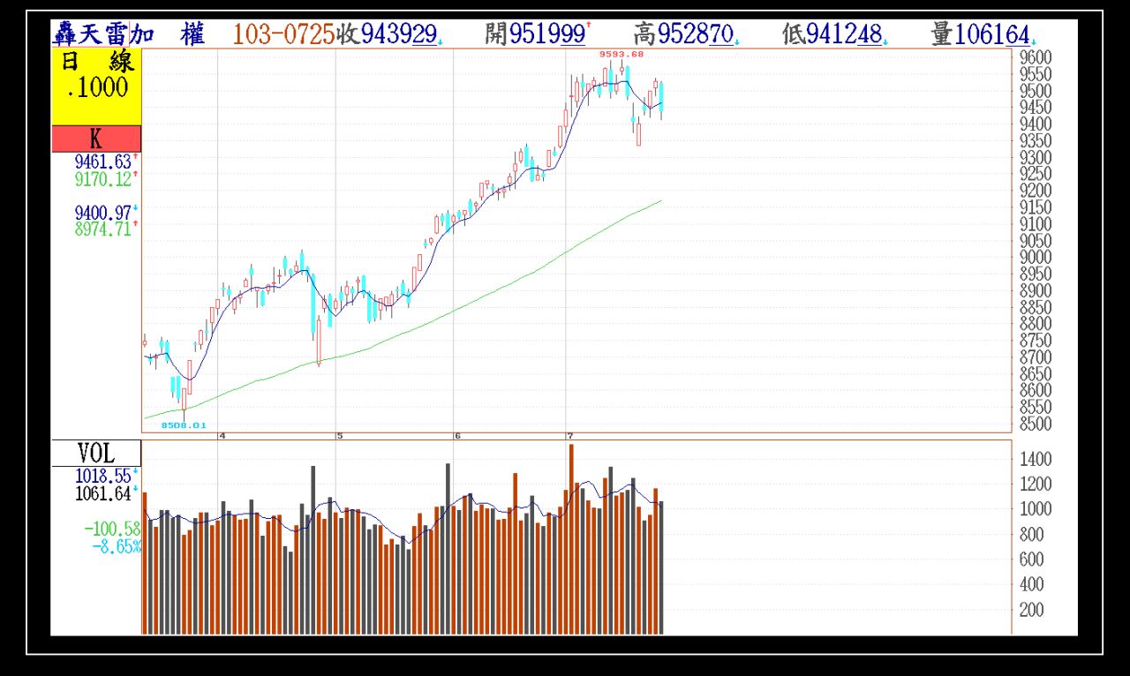Screen dimensions: 1130x676
Task: Click month 5 marker on time axis
Action: 339,436
